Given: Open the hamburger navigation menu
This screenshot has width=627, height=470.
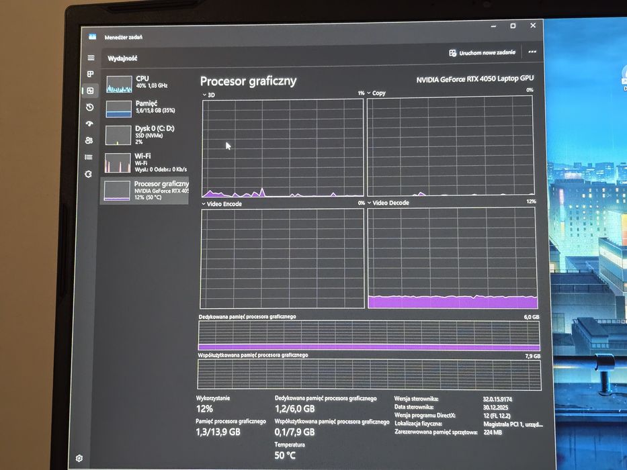Looking at the screenshot, I should pyautogui.click(x=91, y=58).
